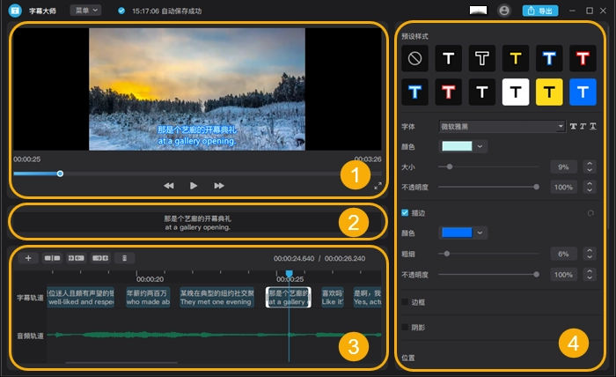Add a subtitle with the plus icon

coord(27,258)
